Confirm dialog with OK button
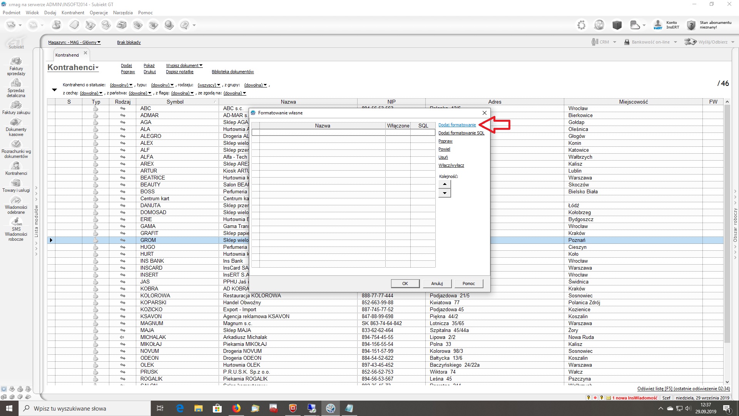Screen dimensions: 739x416 (x=405, y=283)
